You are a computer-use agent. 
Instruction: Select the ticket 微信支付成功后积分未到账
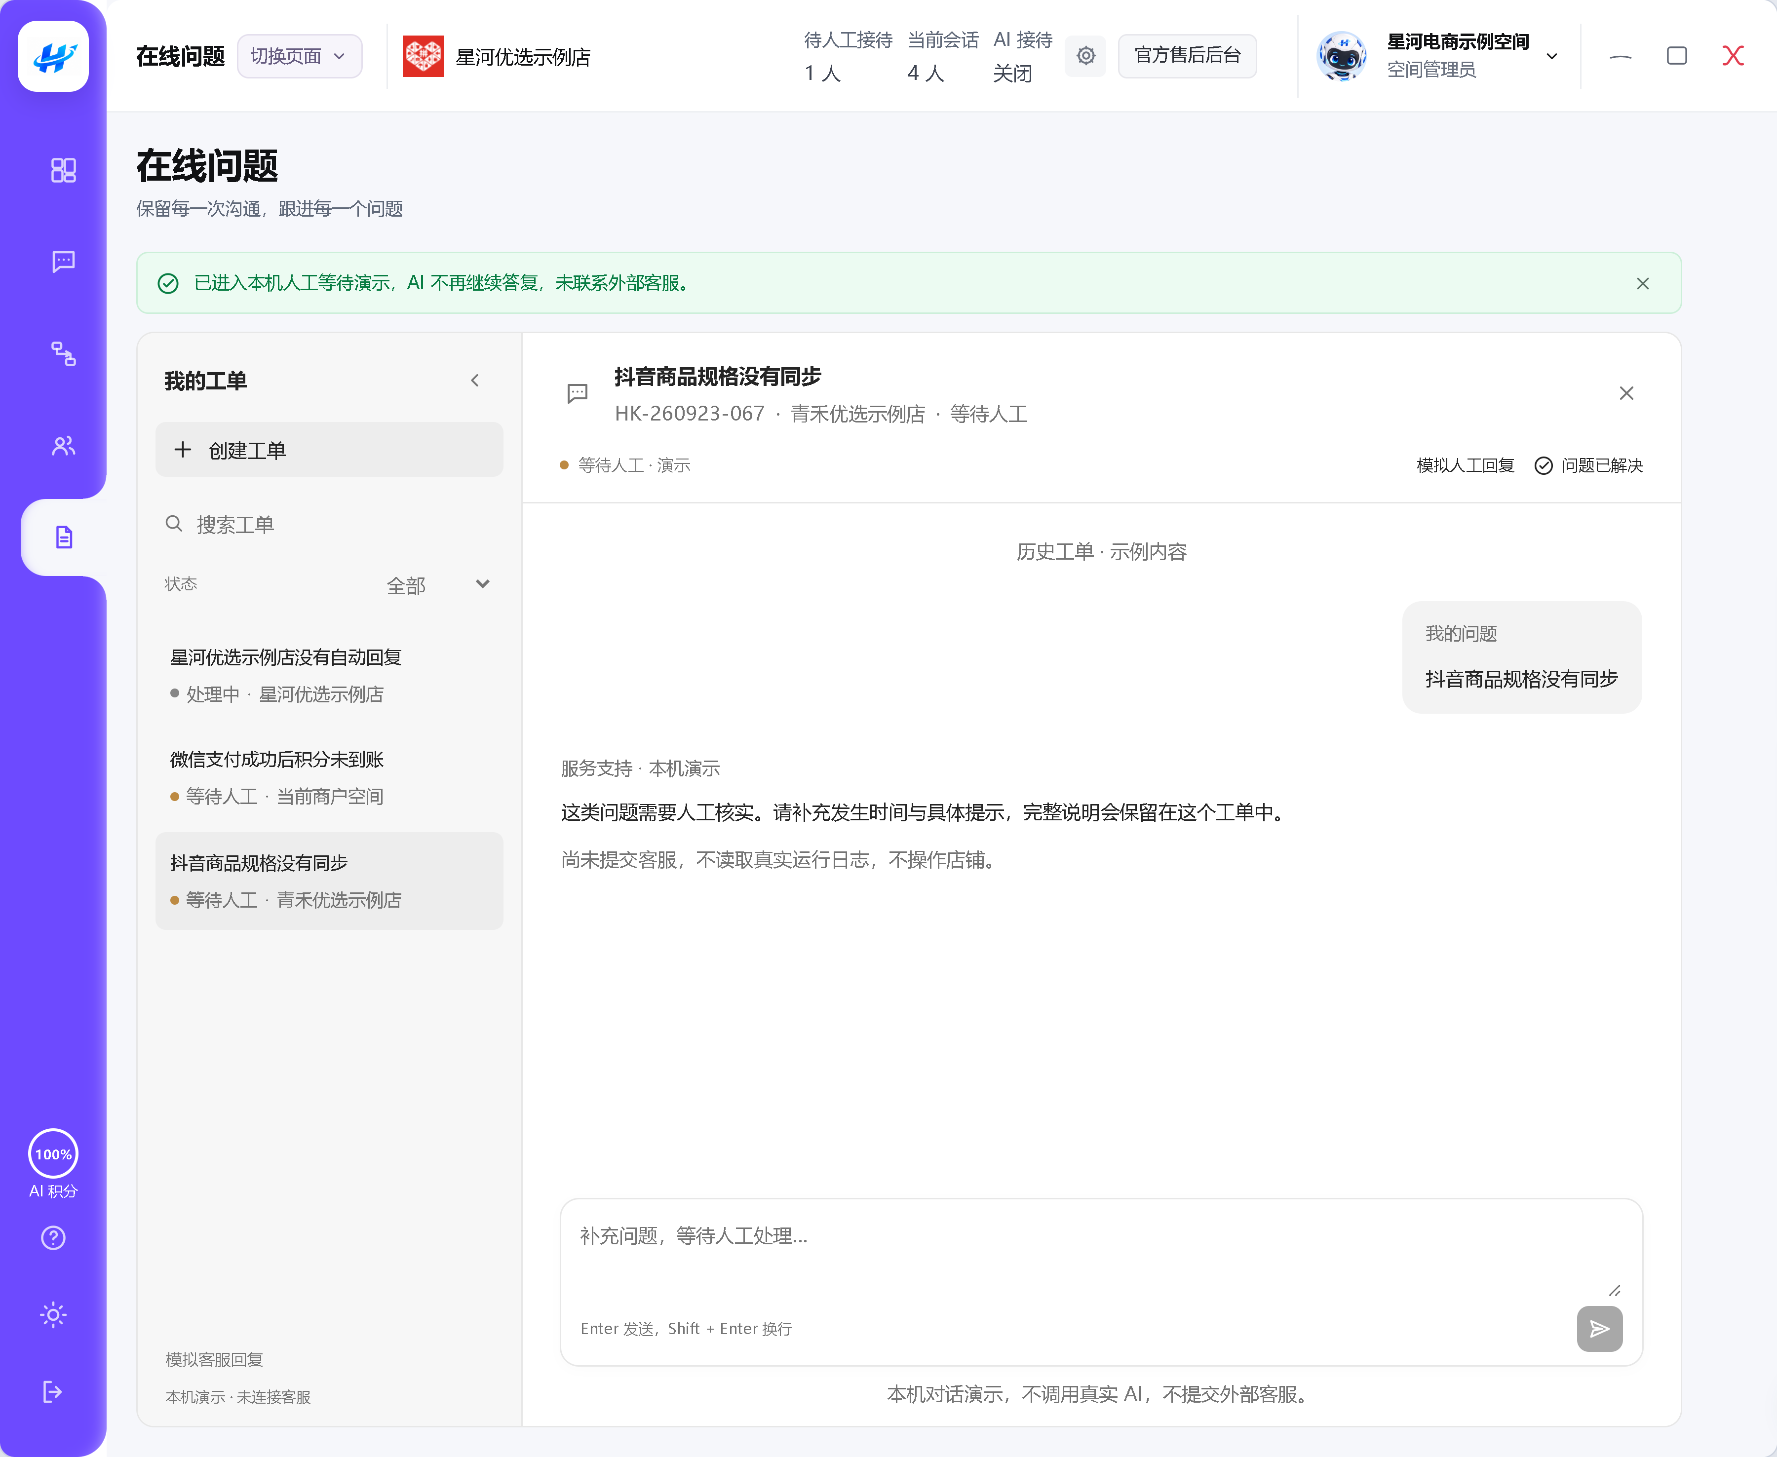pyautogui.click(x=329, y=778)
